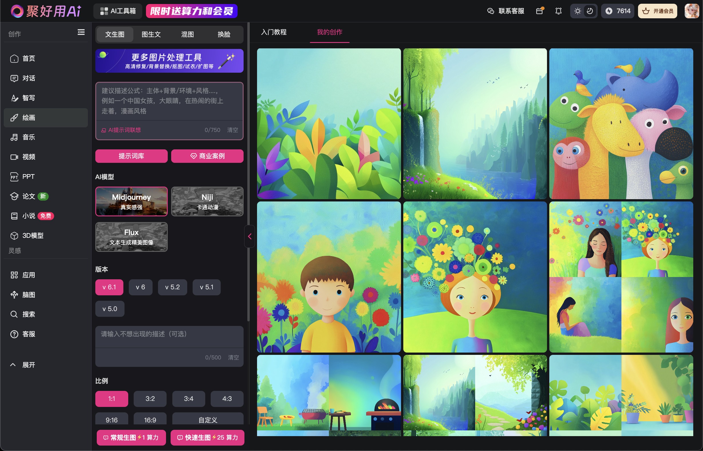Image resolution: width=703 pixels, height=451 pixels.
Task: Open the 3D模型 sidebar item
Action: point(33,236)
